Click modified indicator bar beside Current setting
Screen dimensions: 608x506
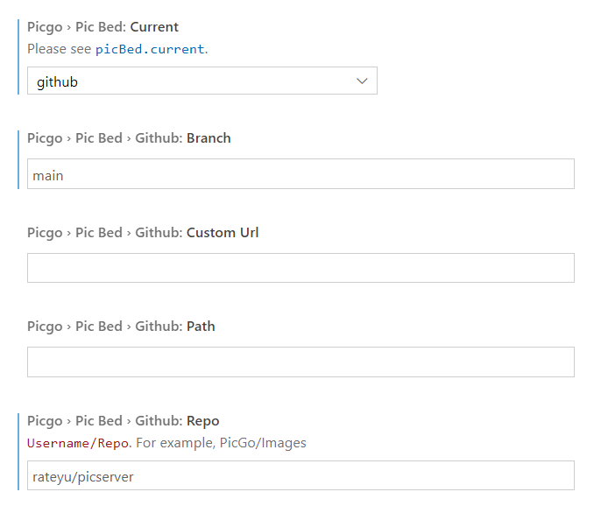[18, 56]
